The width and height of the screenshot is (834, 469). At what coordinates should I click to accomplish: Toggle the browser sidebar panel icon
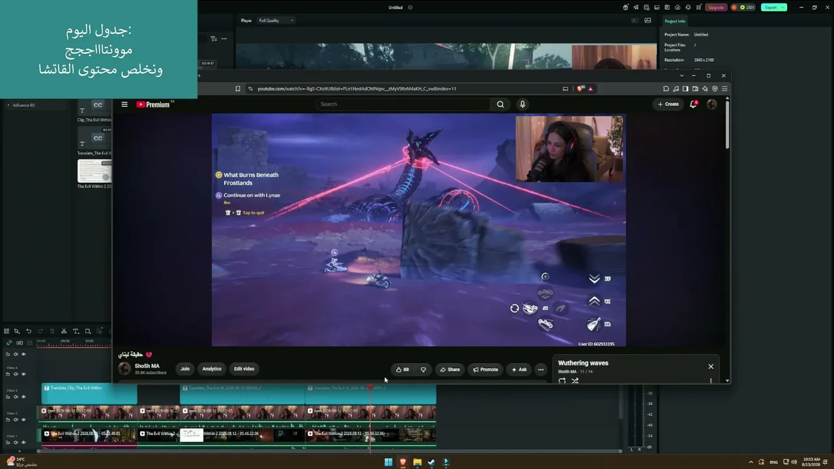tap(685, 89)
